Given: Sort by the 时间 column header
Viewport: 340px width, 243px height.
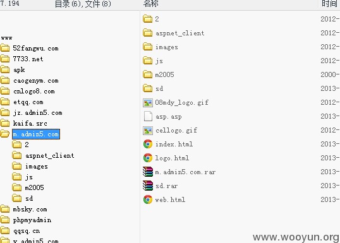Looking at the screenshot, I should tap(329, 4).
